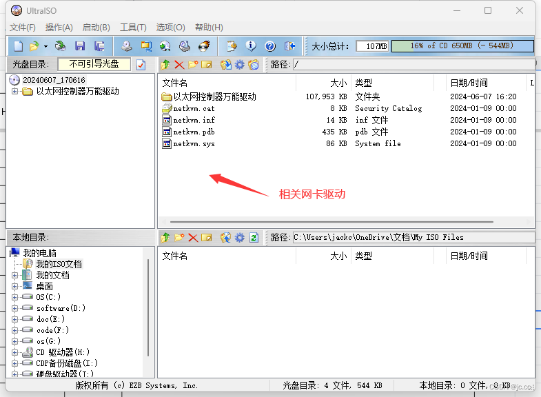Expand 以太网控制器万能驱动 folder in disc tree
The width and height of the screenshot is (541, 397).
pos(14,92)
